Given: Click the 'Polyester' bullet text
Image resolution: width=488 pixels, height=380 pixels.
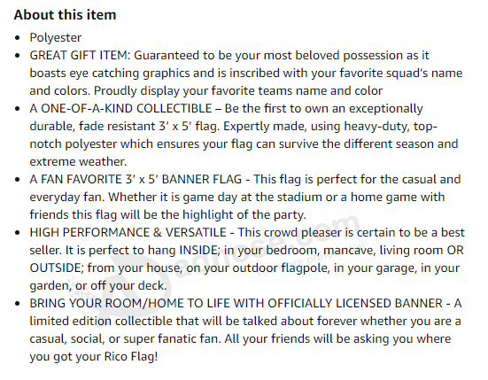Looking at the screenshot, I should point(56,38).
